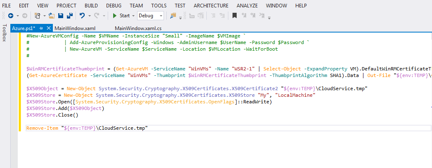Pin the Azure.ps1 tab
This screenshot has height=168, width=432.
pyautogui.click(x=41, y=28)
